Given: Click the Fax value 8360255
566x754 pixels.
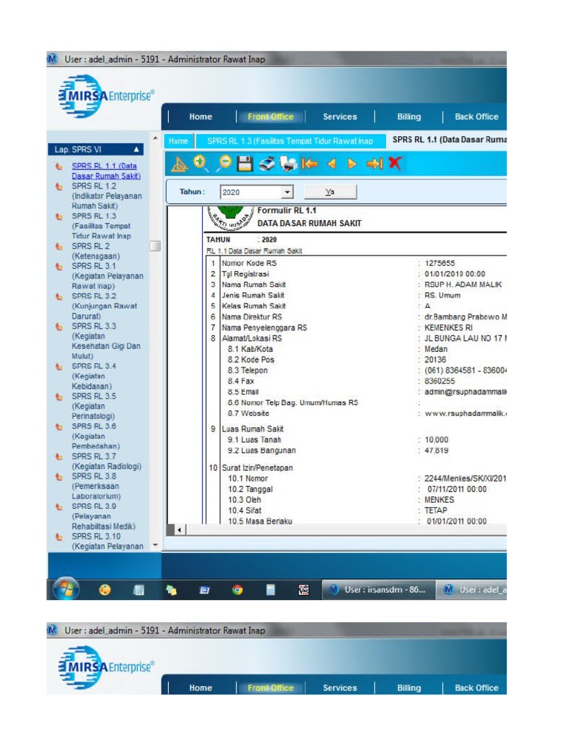Looking at the screenshot, I should coord(439,381).
